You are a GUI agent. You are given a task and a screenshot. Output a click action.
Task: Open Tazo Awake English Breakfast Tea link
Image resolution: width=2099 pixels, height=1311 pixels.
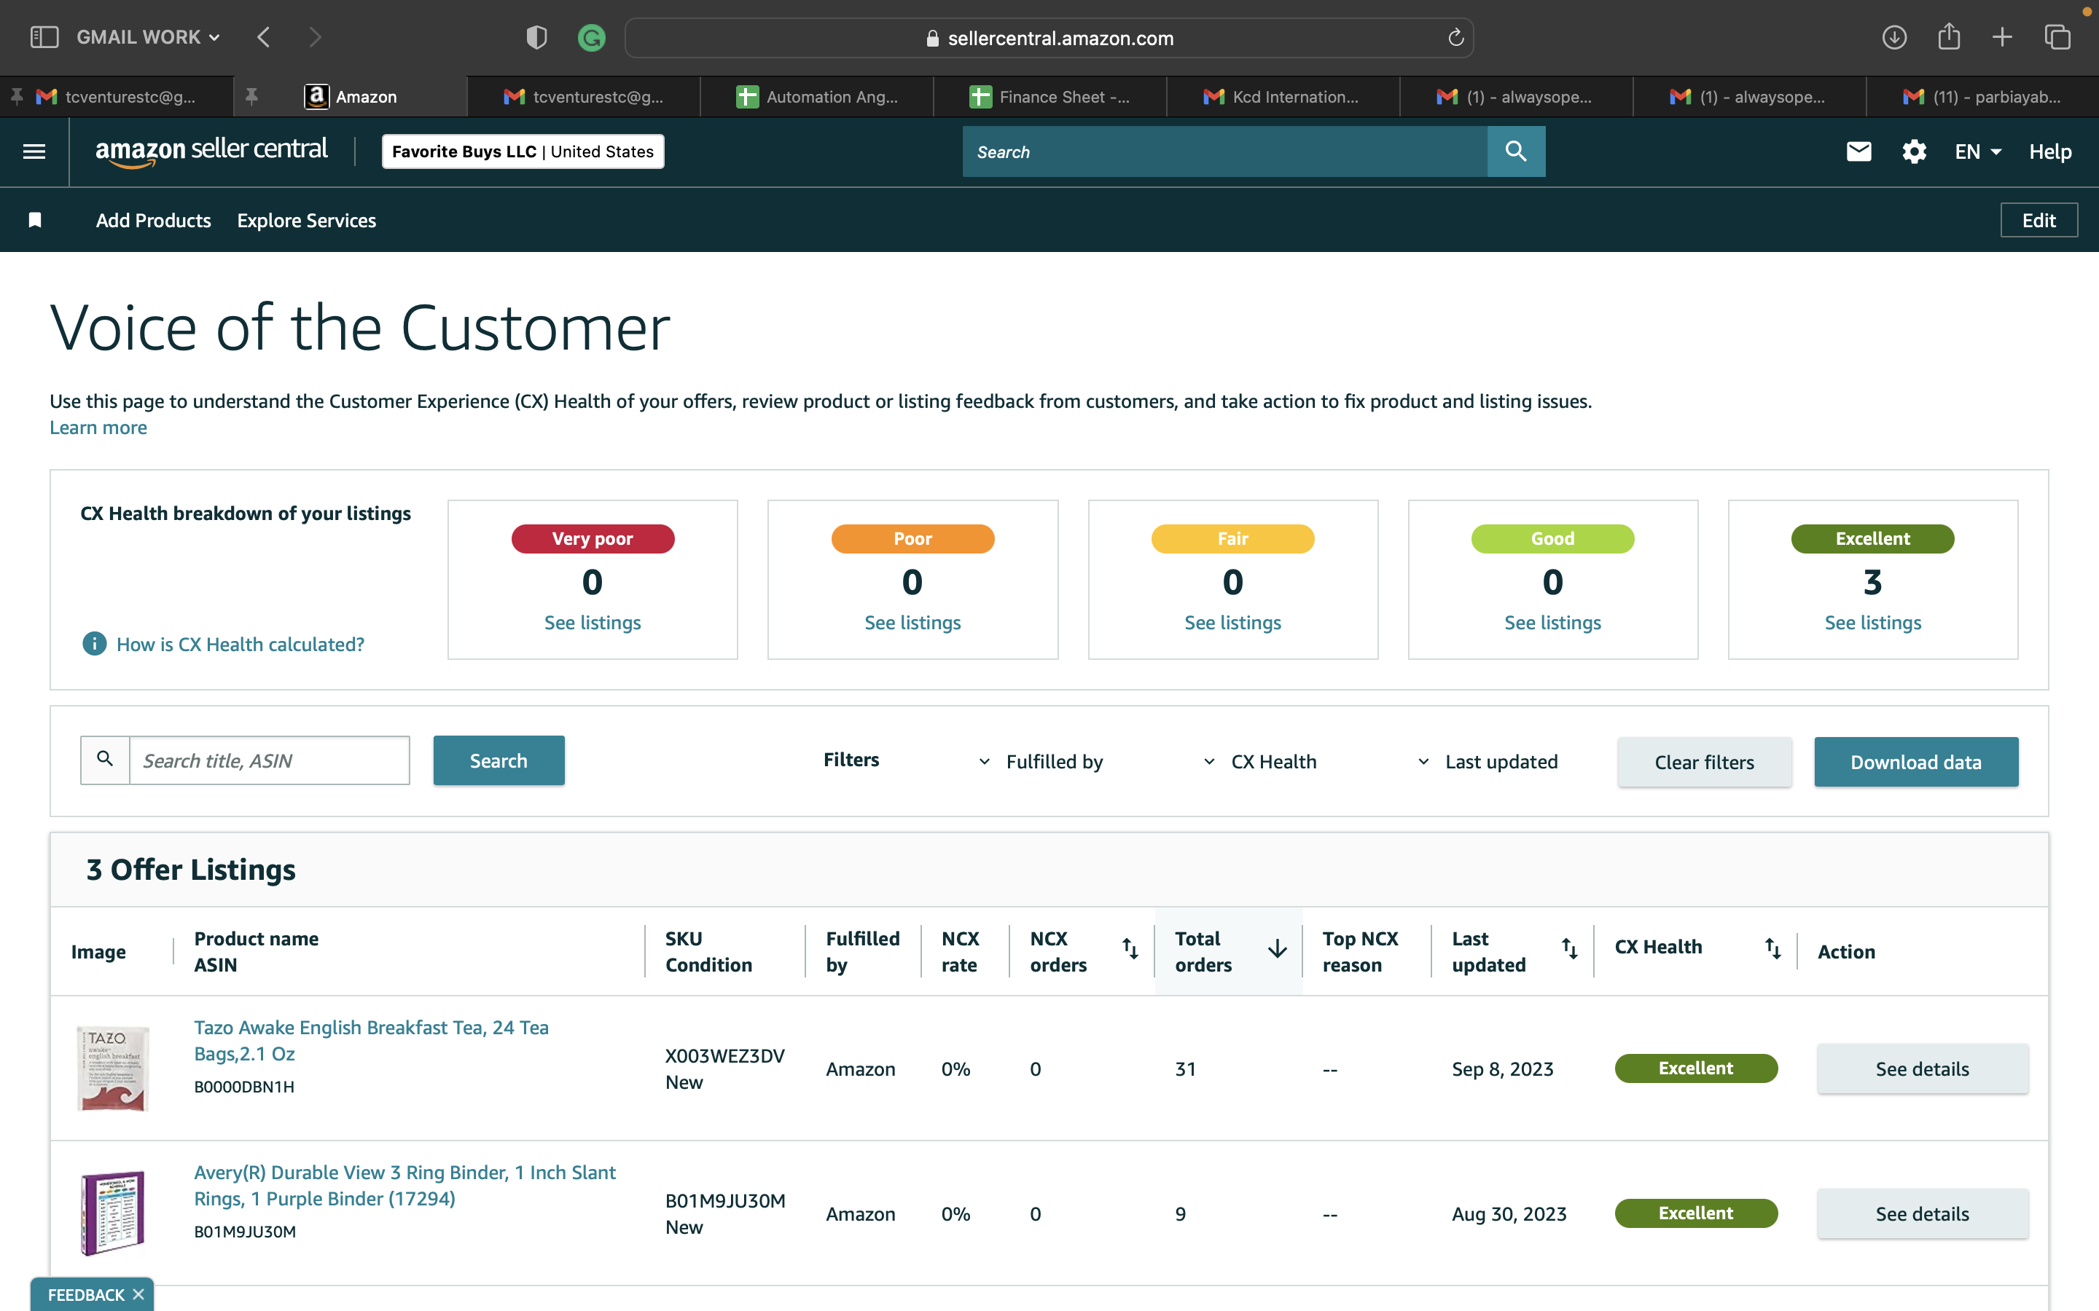pyautogui.click(x=371, y=1041)
